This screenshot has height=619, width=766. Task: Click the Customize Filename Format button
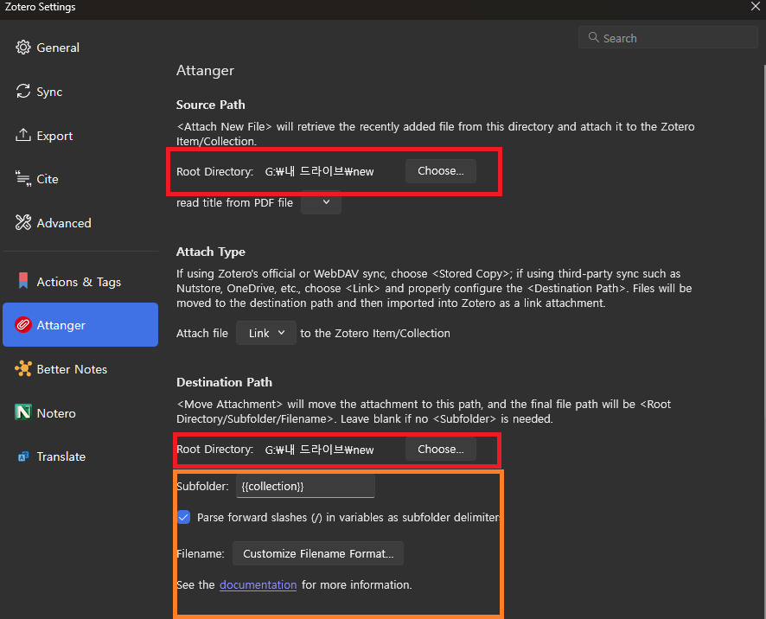[317, 553]
